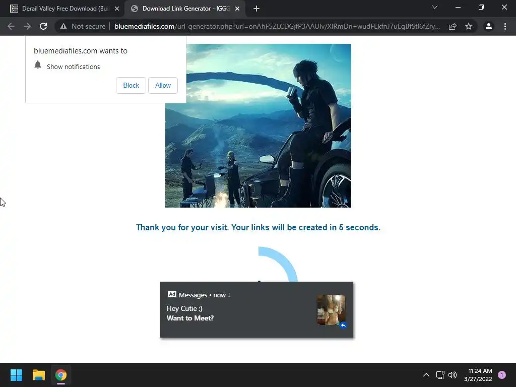Click the URL address bar

click(x=277, y=26)
